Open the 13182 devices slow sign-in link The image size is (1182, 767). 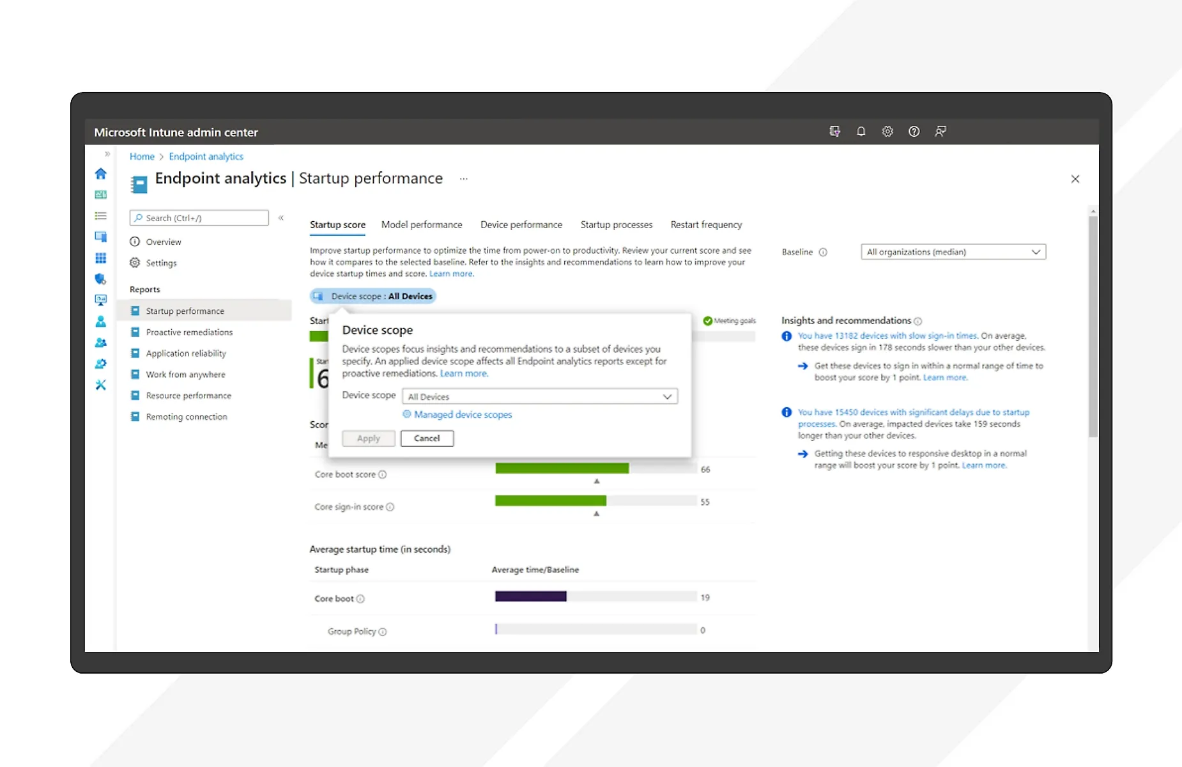888,336
